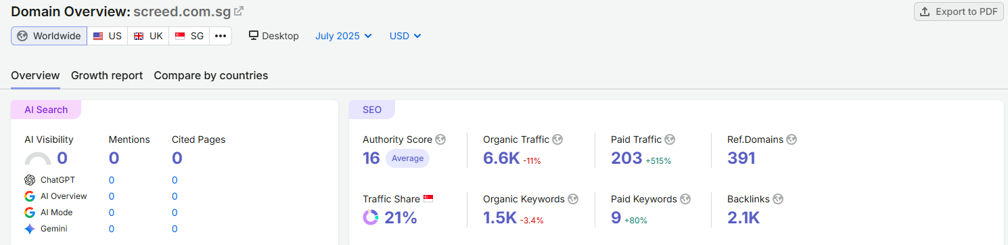Screen dimensions: 1008x245
Task: Click the AI Visibility gauge icon
Action: pos(38,159)
